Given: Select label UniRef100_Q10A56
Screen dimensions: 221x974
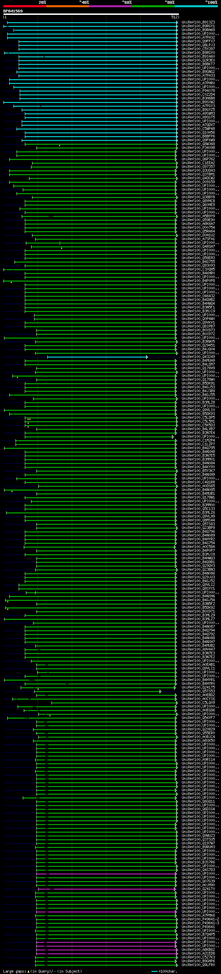Looking at the screenshot, I should (x=198, y=132).
